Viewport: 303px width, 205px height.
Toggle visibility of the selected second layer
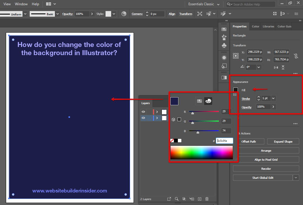pos(143,118)
